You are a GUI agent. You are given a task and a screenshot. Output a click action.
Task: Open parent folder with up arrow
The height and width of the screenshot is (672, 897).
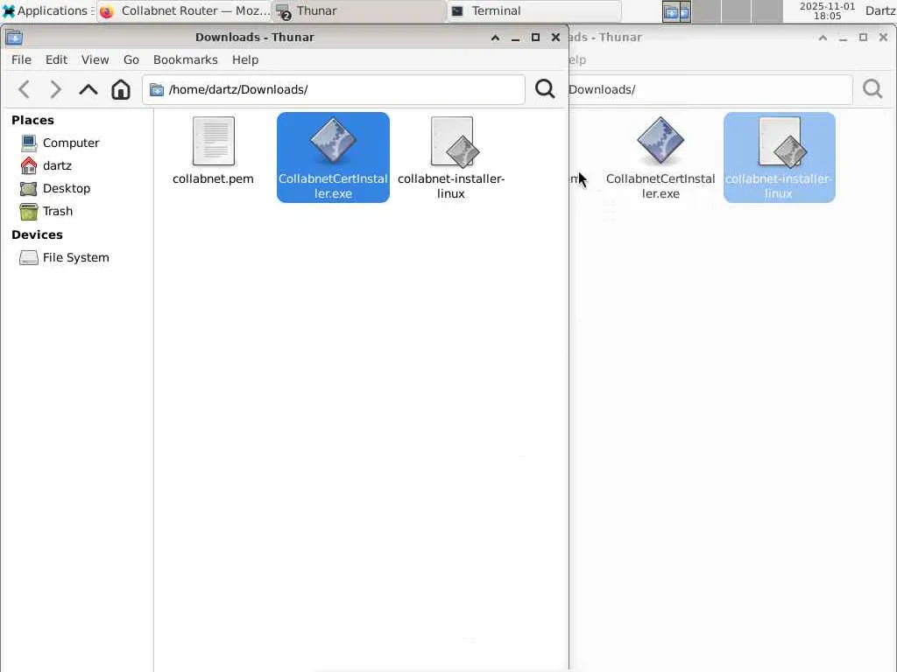coord(88,90)
